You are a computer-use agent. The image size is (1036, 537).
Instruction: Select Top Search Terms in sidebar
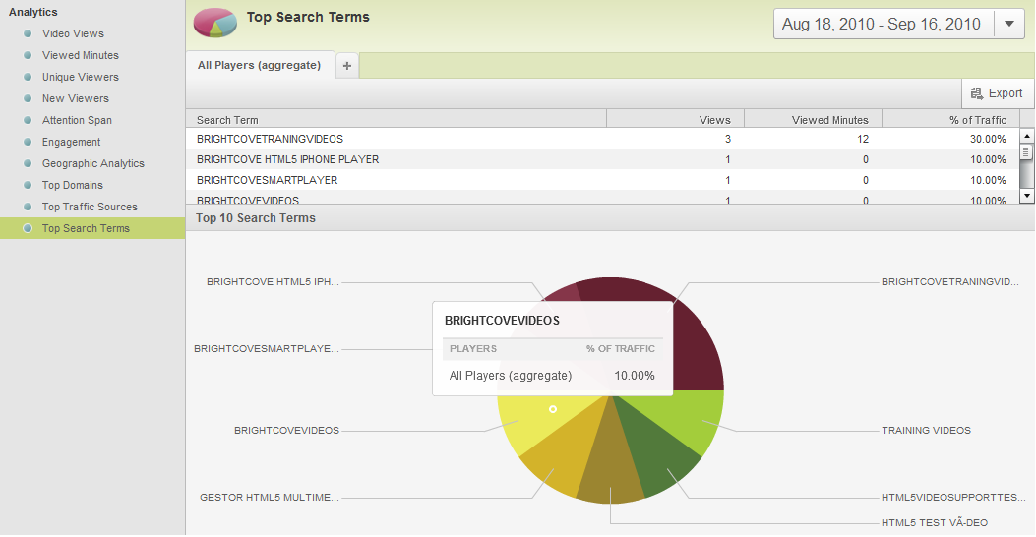click(x=92, y=228)
